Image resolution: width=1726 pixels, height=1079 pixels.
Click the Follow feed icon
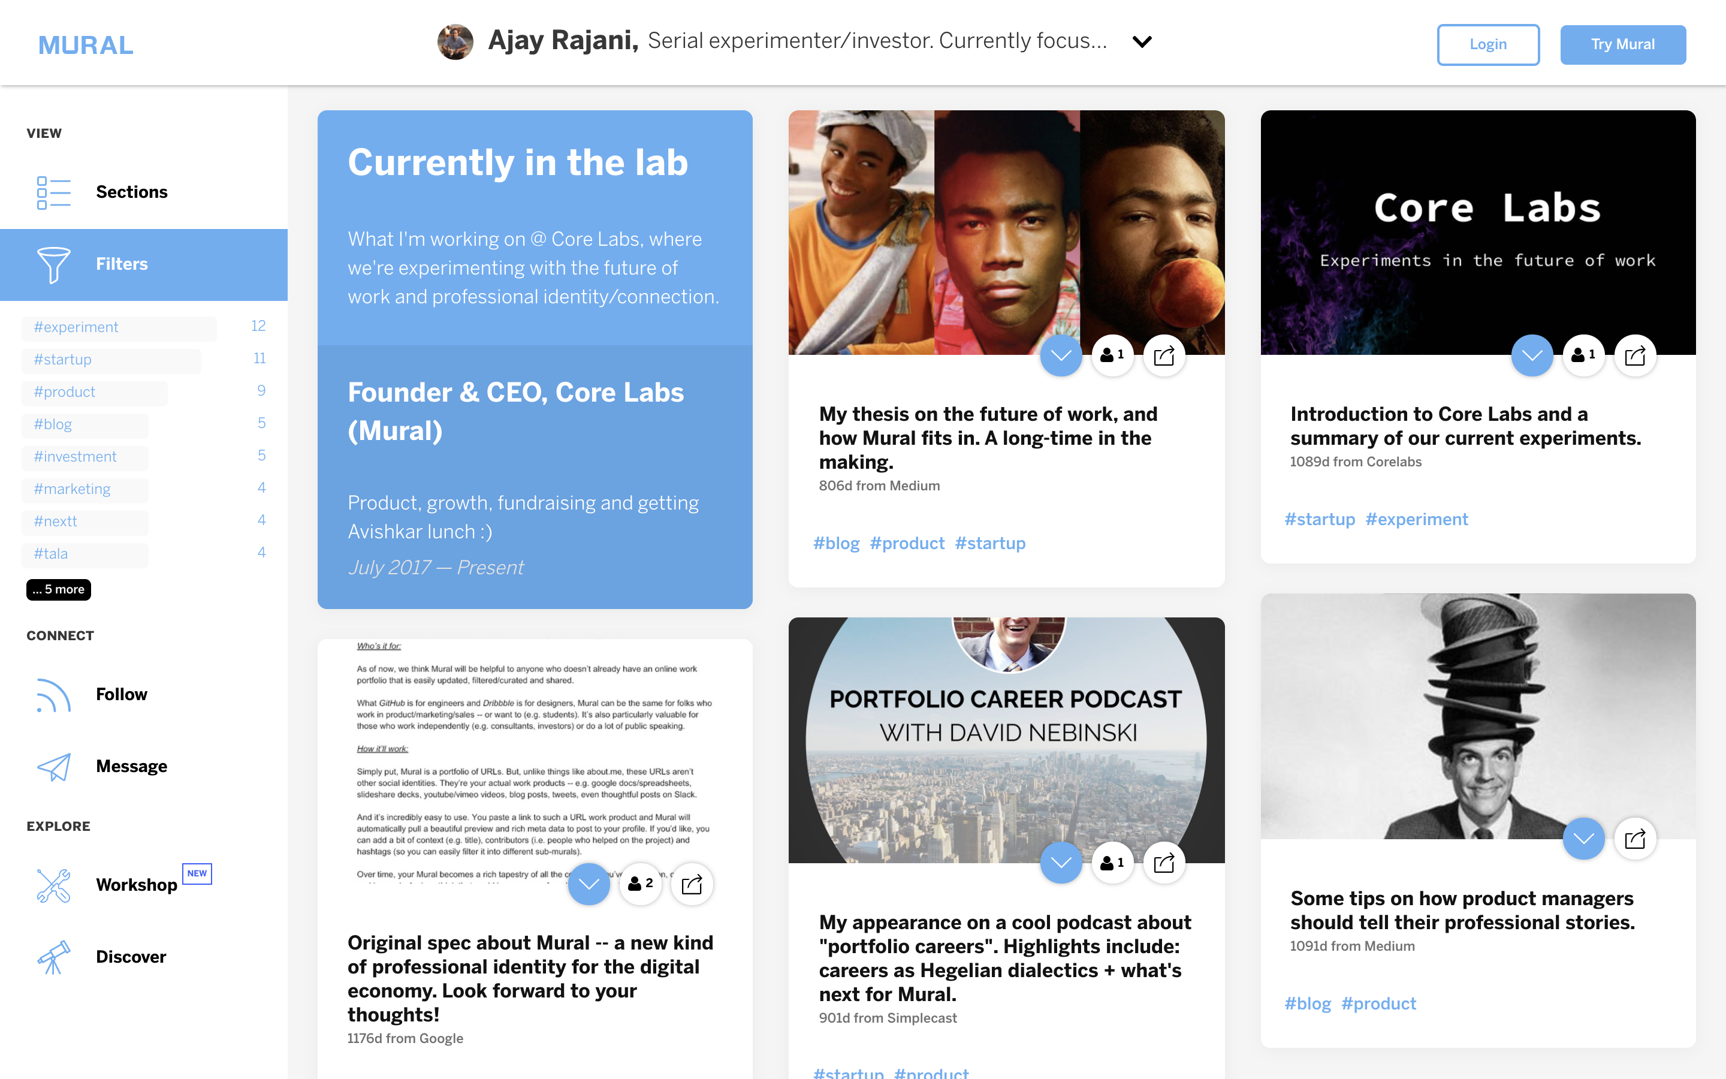(x=53, y=695)
